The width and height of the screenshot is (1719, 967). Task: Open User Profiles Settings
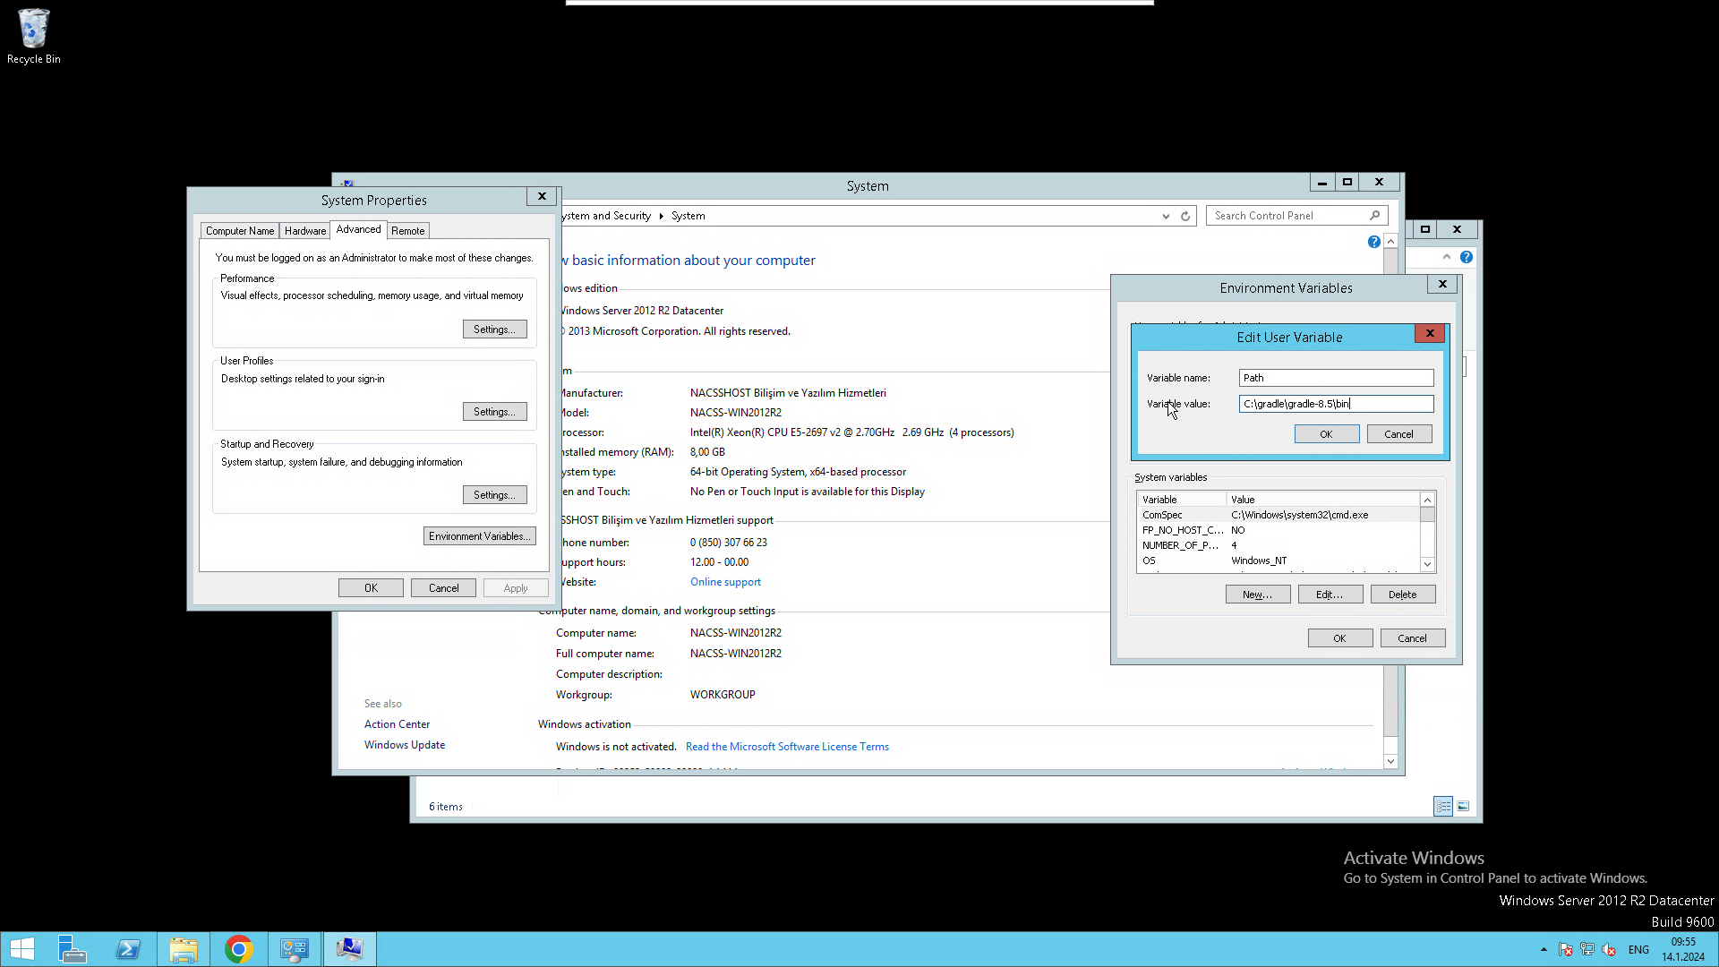pos(494,412)
